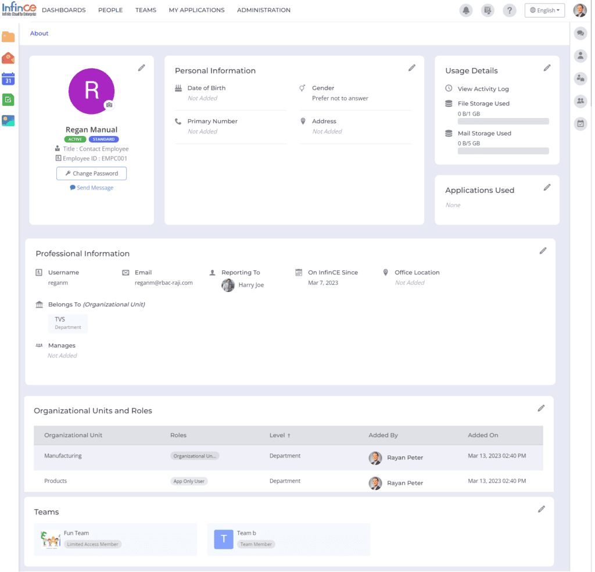Open the English language dropdown
This screenshot has height=572, width=595.
tap(544, 10)
